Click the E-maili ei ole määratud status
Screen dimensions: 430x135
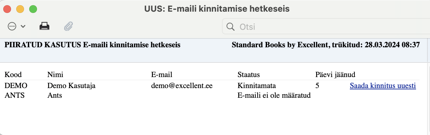point(274,96)
